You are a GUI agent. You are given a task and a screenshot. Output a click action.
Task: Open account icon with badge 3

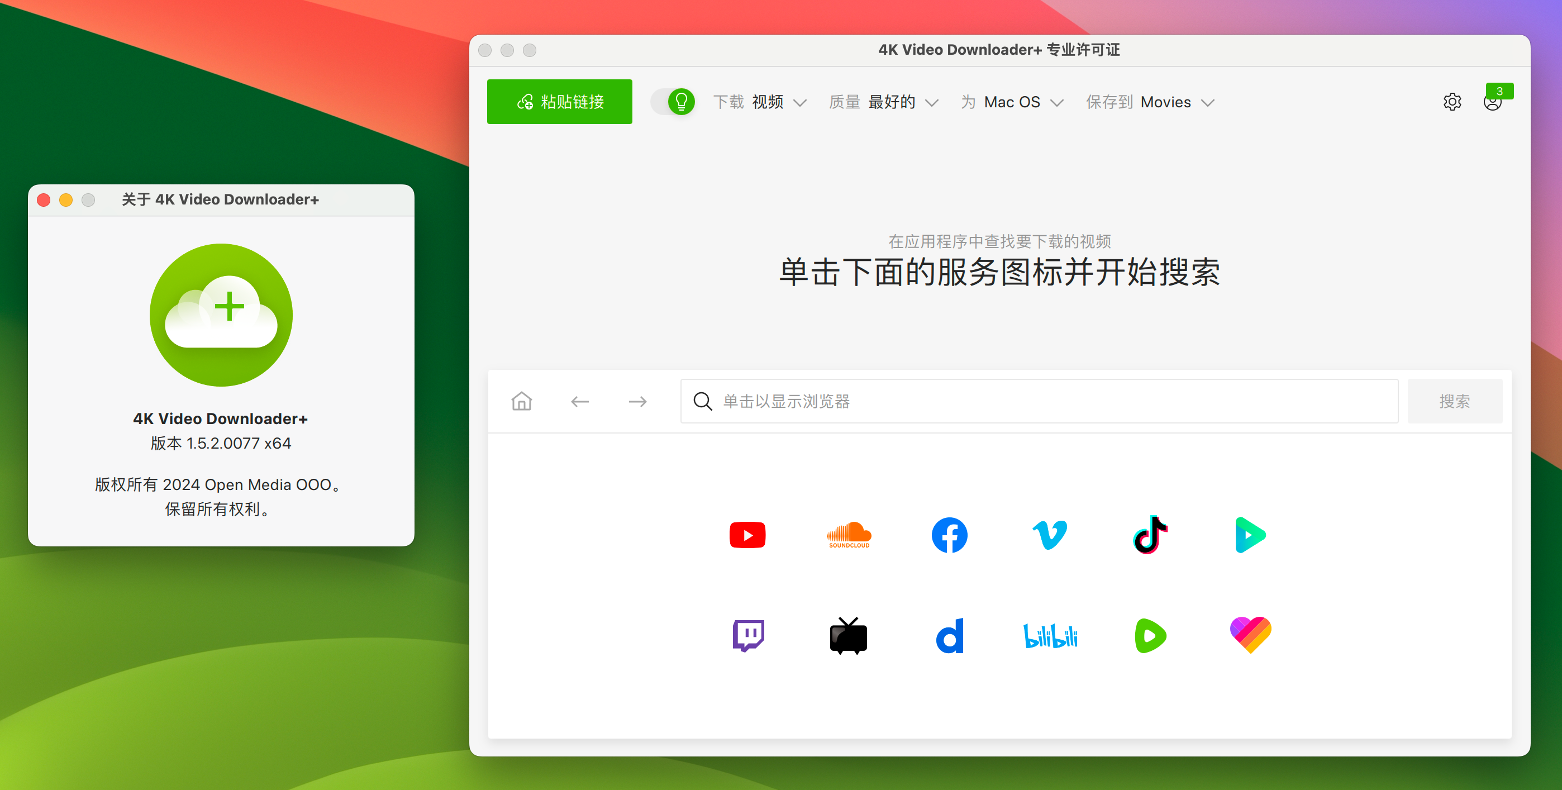(x=1493, y=102)
